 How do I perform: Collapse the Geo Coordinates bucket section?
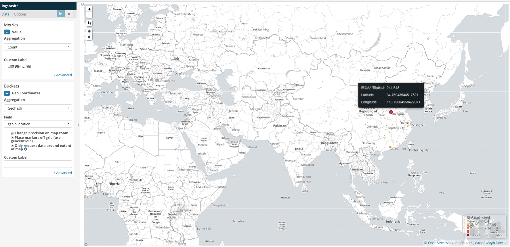[x=7, y=93]
